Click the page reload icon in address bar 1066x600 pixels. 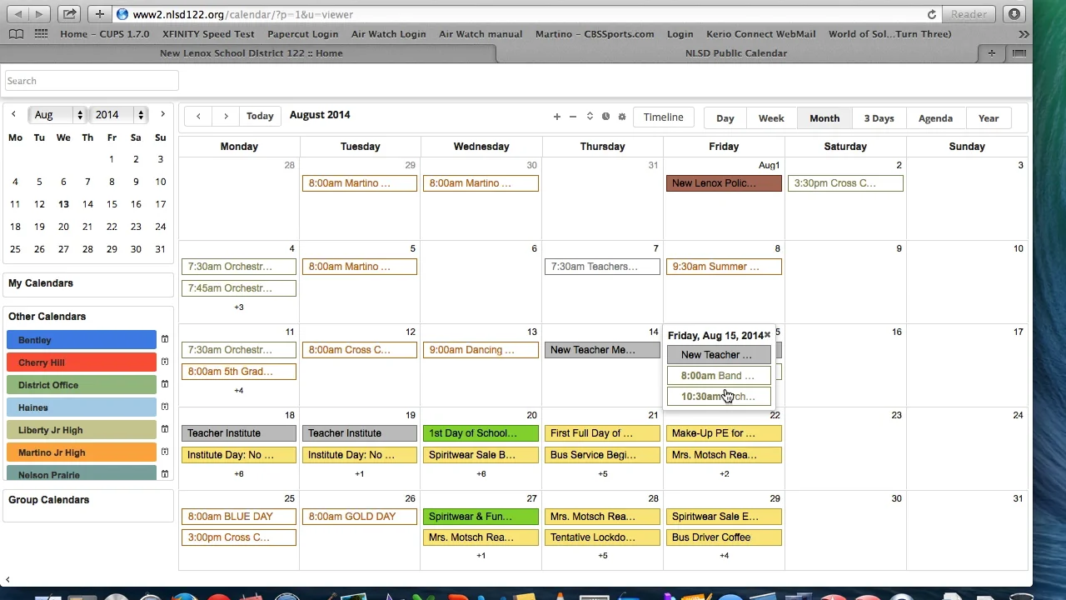[932, 14]
